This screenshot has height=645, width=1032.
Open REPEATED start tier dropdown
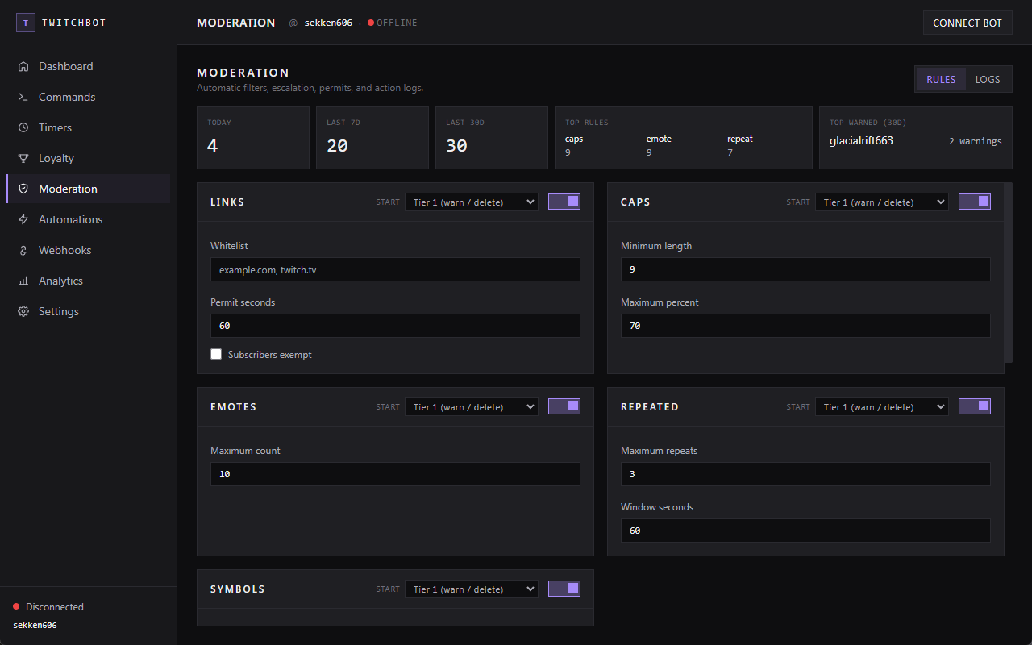pos(882,407)
